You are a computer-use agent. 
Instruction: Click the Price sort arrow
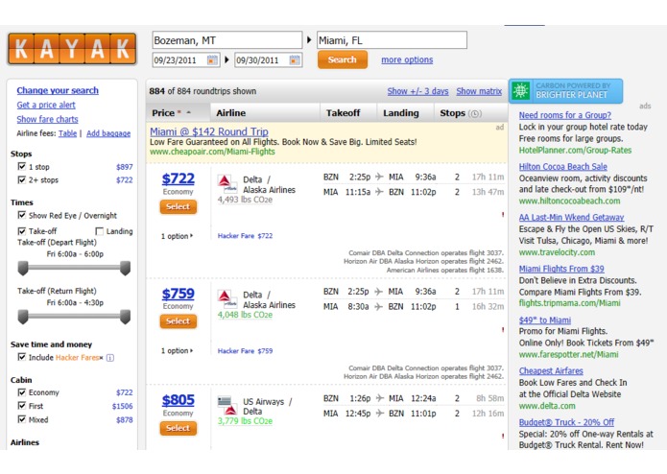[188, 112]
